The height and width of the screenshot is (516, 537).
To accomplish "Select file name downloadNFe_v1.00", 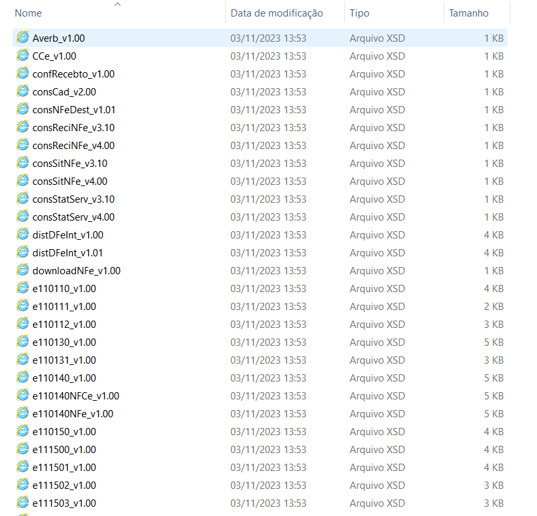I will [x=76, y=271].
